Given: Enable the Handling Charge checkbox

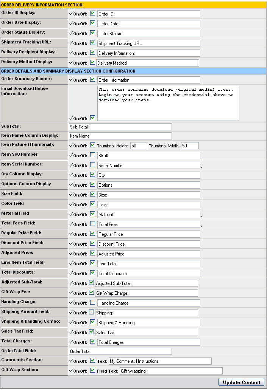Looking at the screenshot, I should point(92,302).
